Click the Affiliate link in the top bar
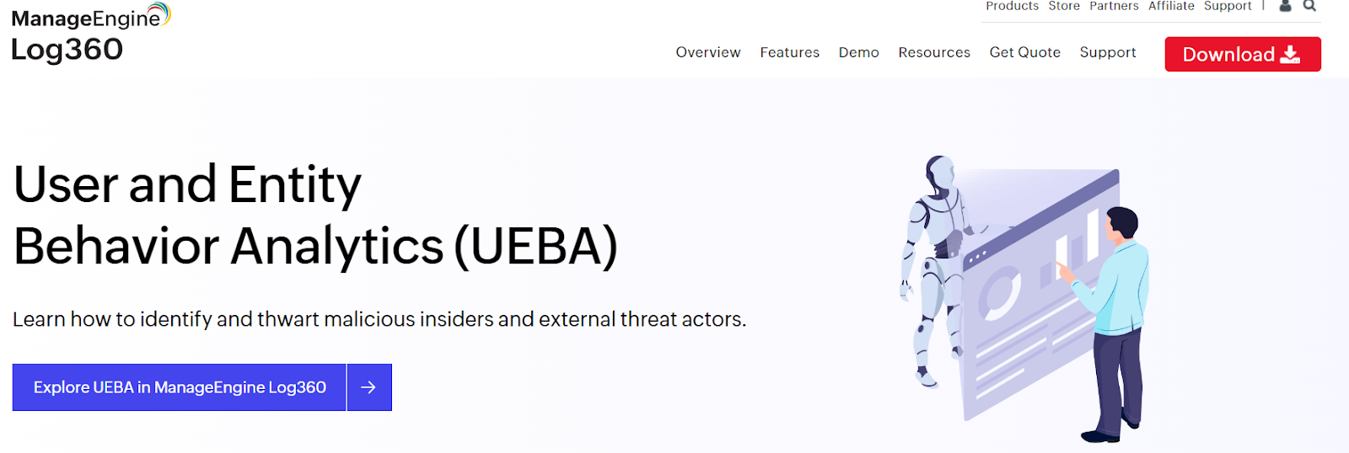 pyautogui.click(x=1171, y=6)
